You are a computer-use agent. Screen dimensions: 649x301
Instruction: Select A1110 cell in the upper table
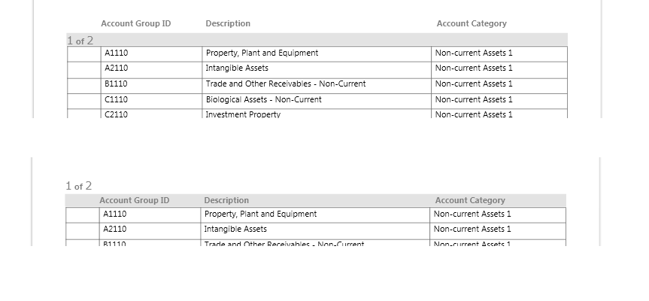[x=117, y=53]
